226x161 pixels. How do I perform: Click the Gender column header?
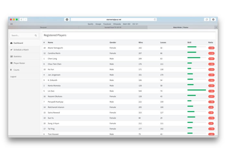113,42
